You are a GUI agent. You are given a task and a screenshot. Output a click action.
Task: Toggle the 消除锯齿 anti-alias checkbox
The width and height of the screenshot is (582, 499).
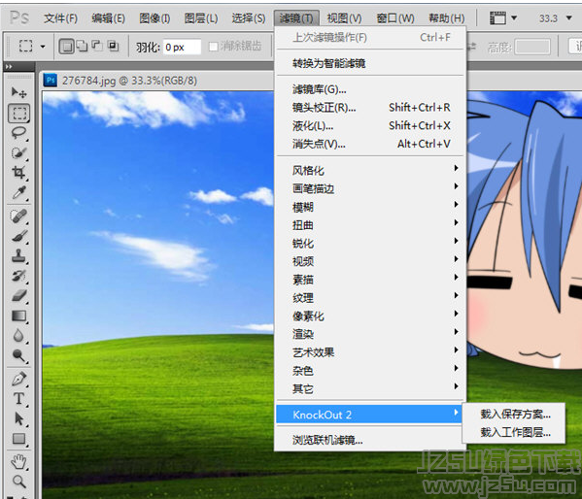[214, 47]
